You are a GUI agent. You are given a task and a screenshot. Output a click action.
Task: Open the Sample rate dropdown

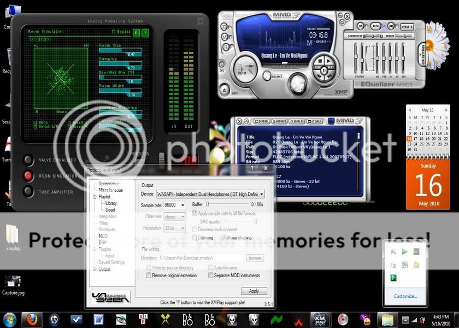pyautogui.click(x=183, y=205)
